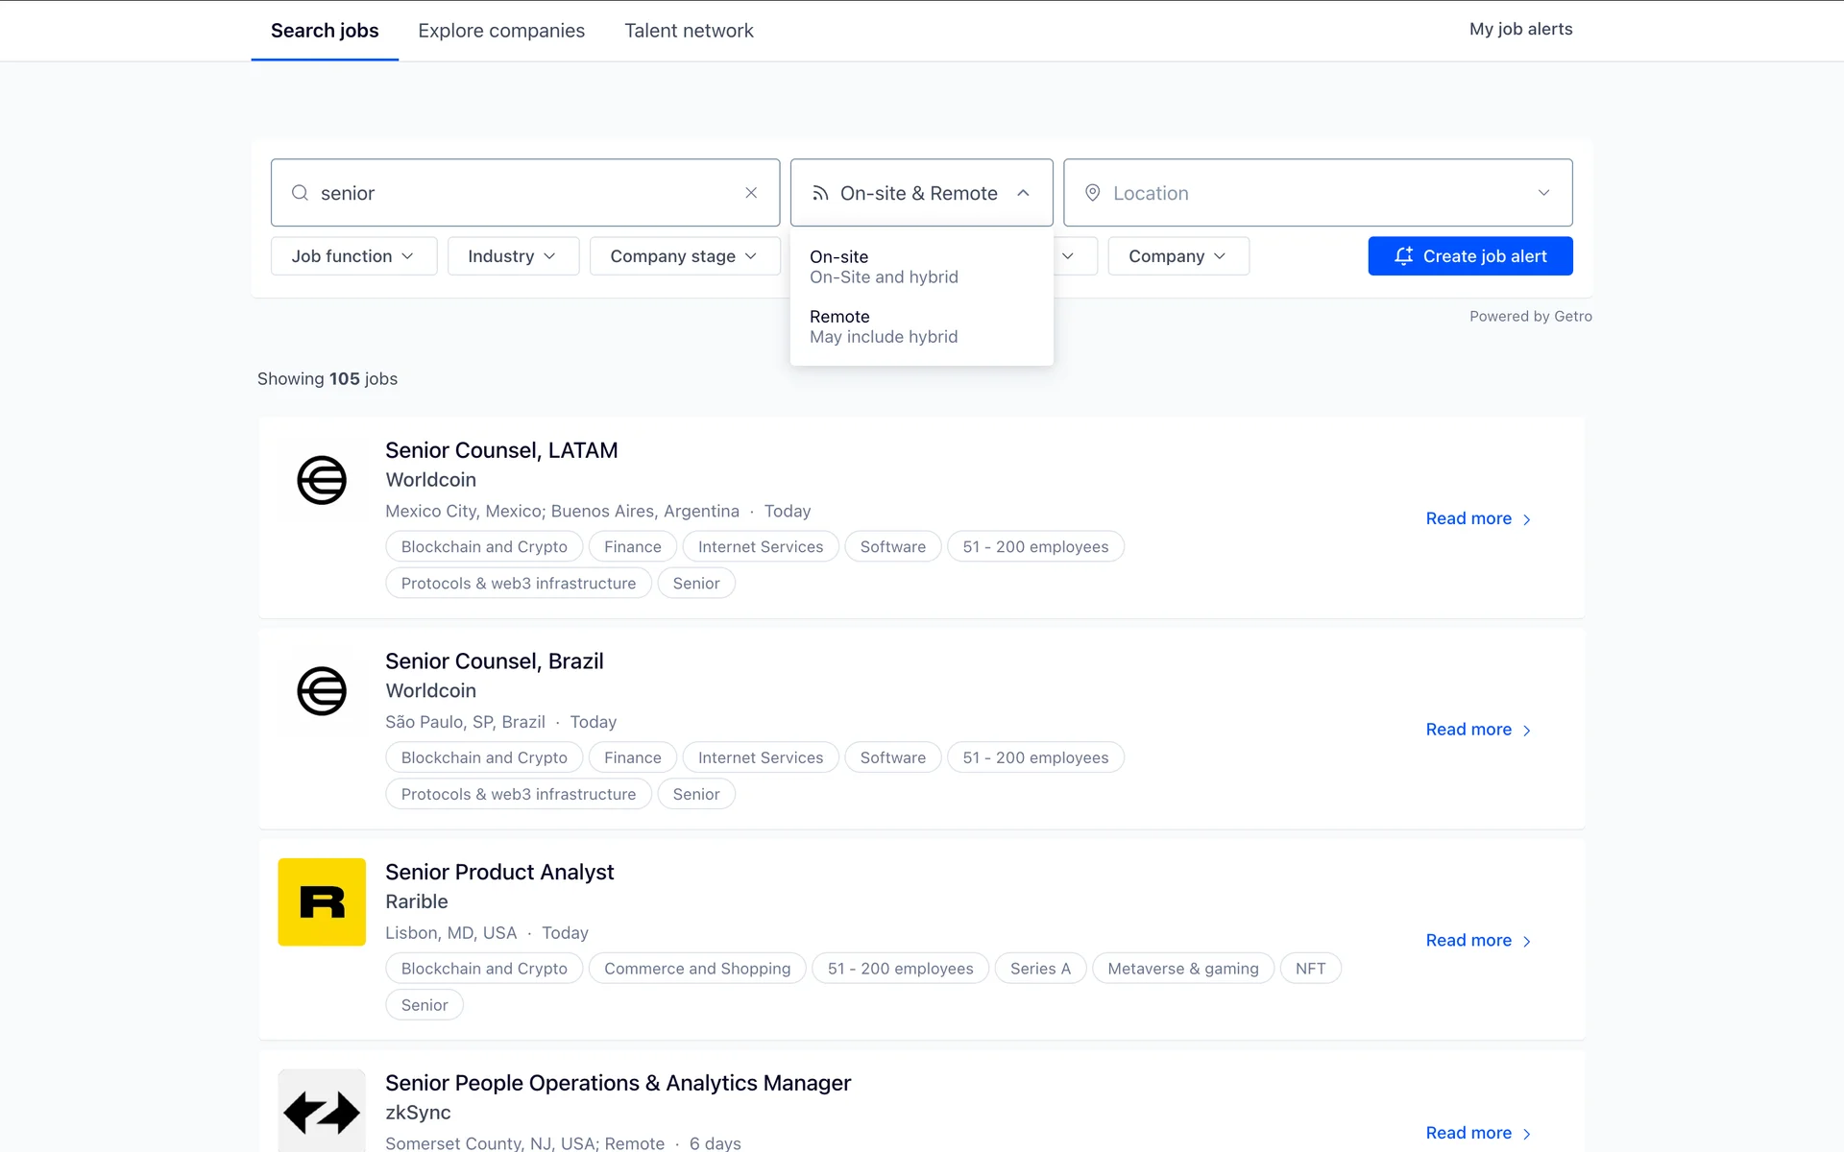Screen dimensions: 1844x1152
Task: Click the Worldcoin logo for Senior Counsel, LATAM
Action: click(x=322, y=480)
